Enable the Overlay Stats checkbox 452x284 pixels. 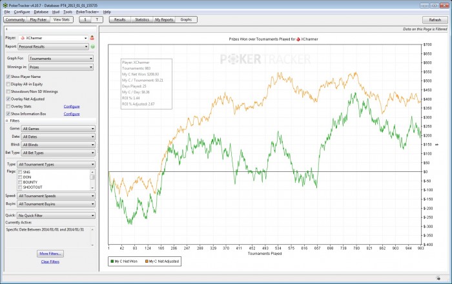pyautogui.click(x=8, y=106)
